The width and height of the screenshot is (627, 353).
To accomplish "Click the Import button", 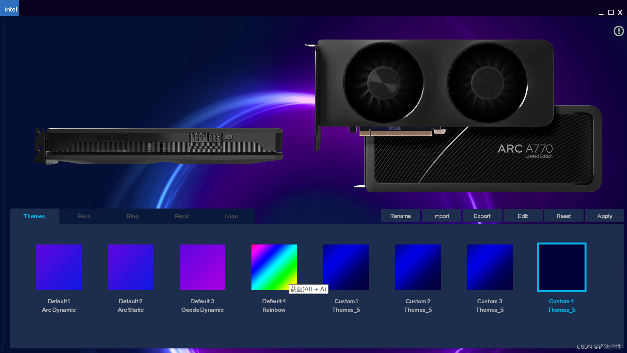I will pyautogui.click(x=441, y=216).
